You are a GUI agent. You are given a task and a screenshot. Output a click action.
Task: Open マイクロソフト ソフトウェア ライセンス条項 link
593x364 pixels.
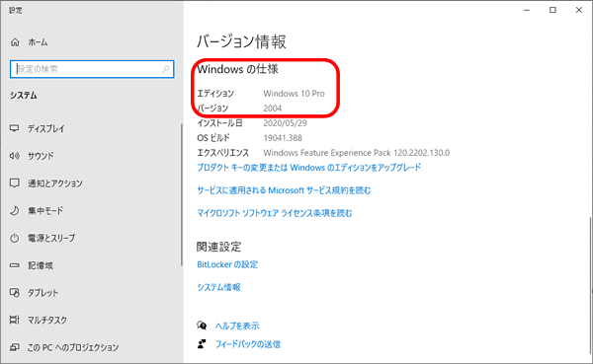pos(275,213)
